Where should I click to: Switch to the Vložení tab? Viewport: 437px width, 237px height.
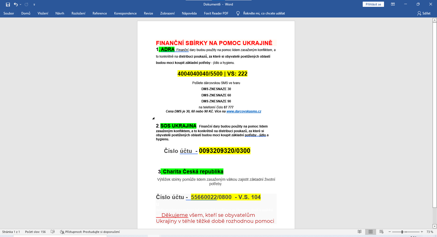coord(43,13)
